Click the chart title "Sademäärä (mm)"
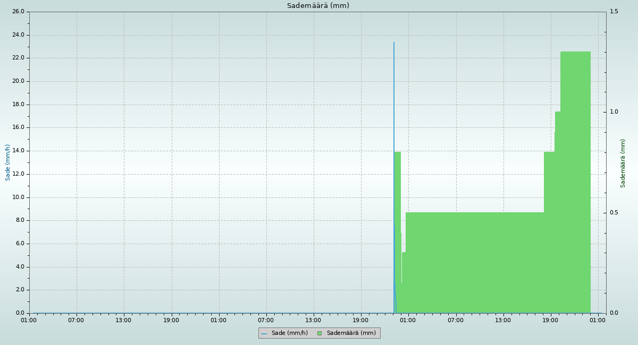Image resolution: width=638 pixels, height=345 pixels. (x=318, y=6)
